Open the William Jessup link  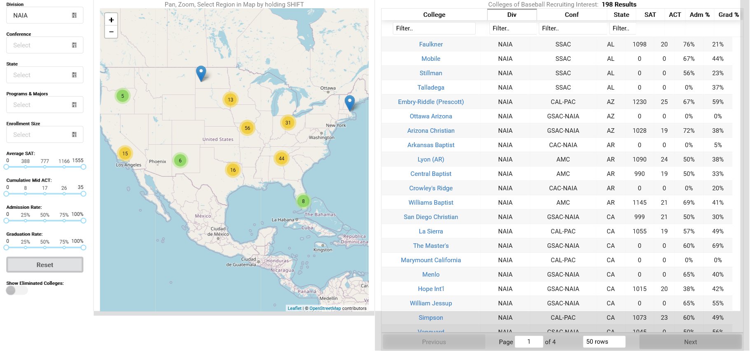point(431,303)
